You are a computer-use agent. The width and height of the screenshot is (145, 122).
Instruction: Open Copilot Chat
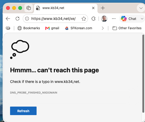click(129, 19)
